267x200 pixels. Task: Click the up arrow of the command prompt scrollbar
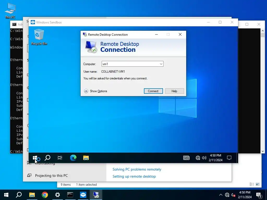pyautogui.click(x=263, y=31)
